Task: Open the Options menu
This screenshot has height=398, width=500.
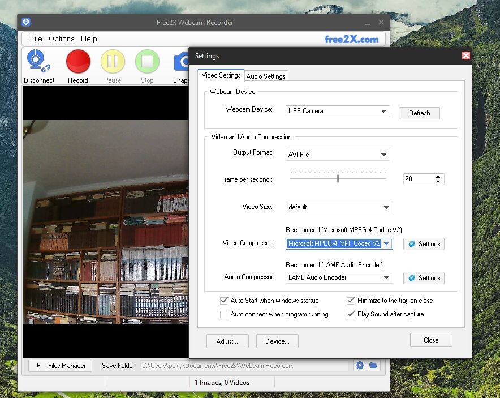Action: click(62, 38)
